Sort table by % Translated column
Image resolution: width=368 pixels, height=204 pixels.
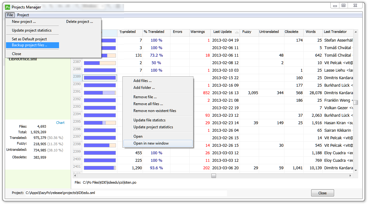(154, 32)
